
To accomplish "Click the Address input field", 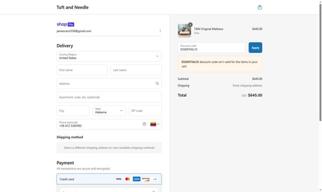I will (109, 83).
